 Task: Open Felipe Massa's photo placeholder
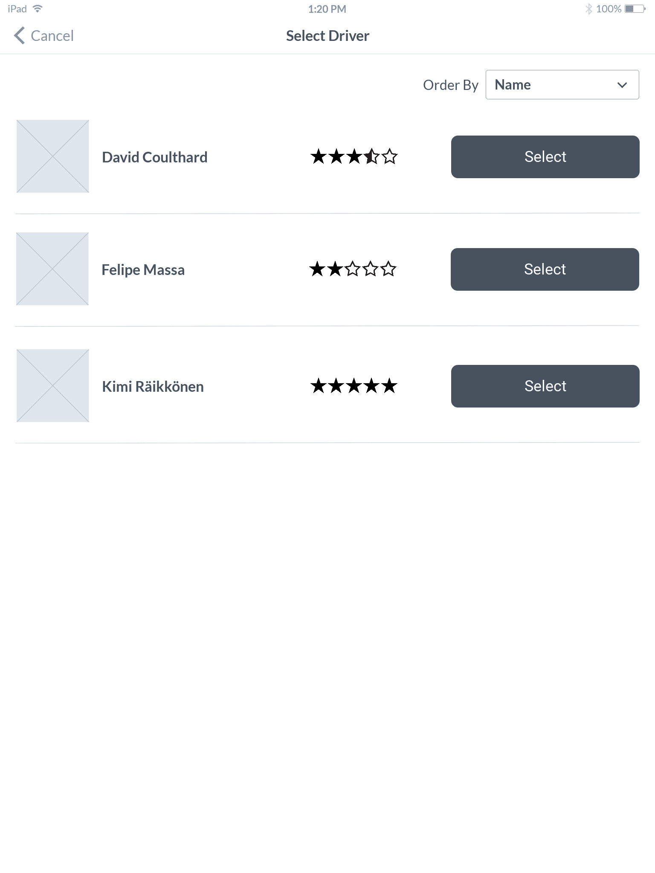click(x=52, y=269)
